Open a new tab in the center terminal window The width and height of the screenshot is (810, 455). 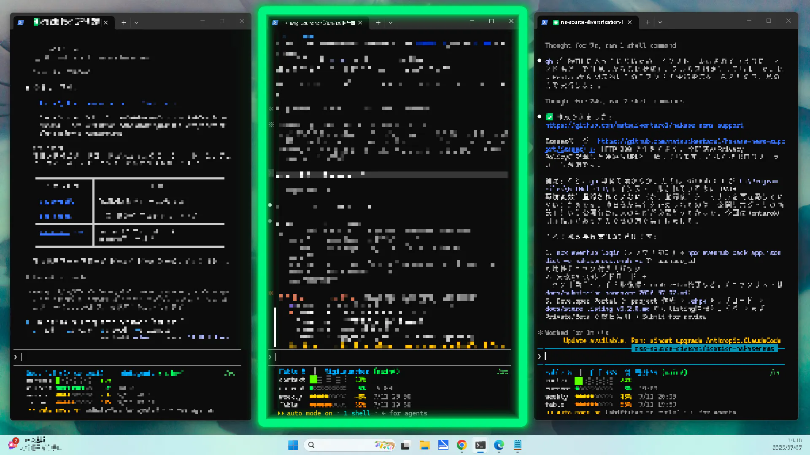[378, 23]
